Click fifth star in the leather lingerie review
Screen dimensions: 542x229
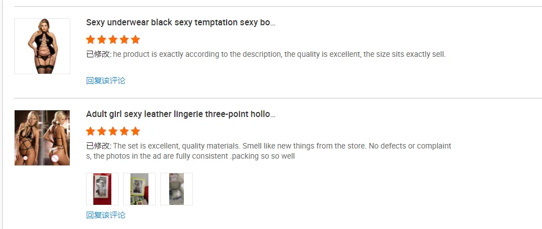coord(135,132)
